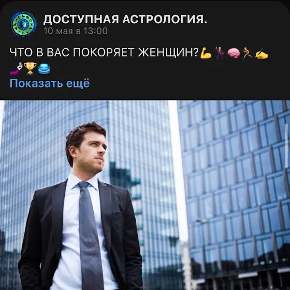Screen dimensions: 290x290
Task: Click the running man emoji
Action: (x=248, y=53)
